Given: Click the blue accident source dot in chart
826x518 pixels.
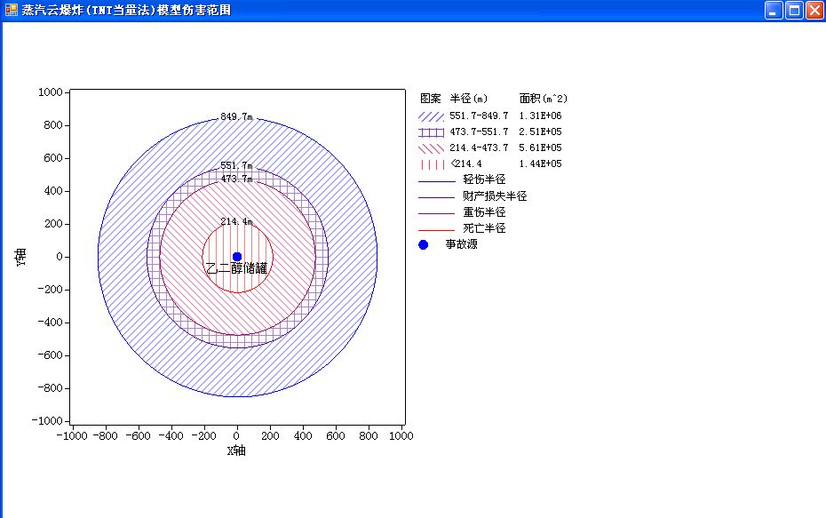Looking at the screenshot, I should [237, 257].
